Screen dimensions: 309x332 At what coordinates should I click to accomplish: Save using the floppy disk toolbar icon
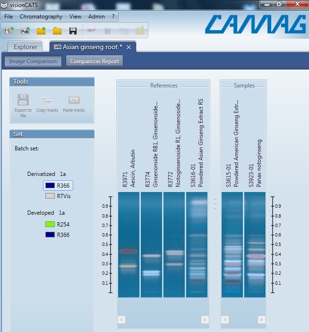[73, 31]
